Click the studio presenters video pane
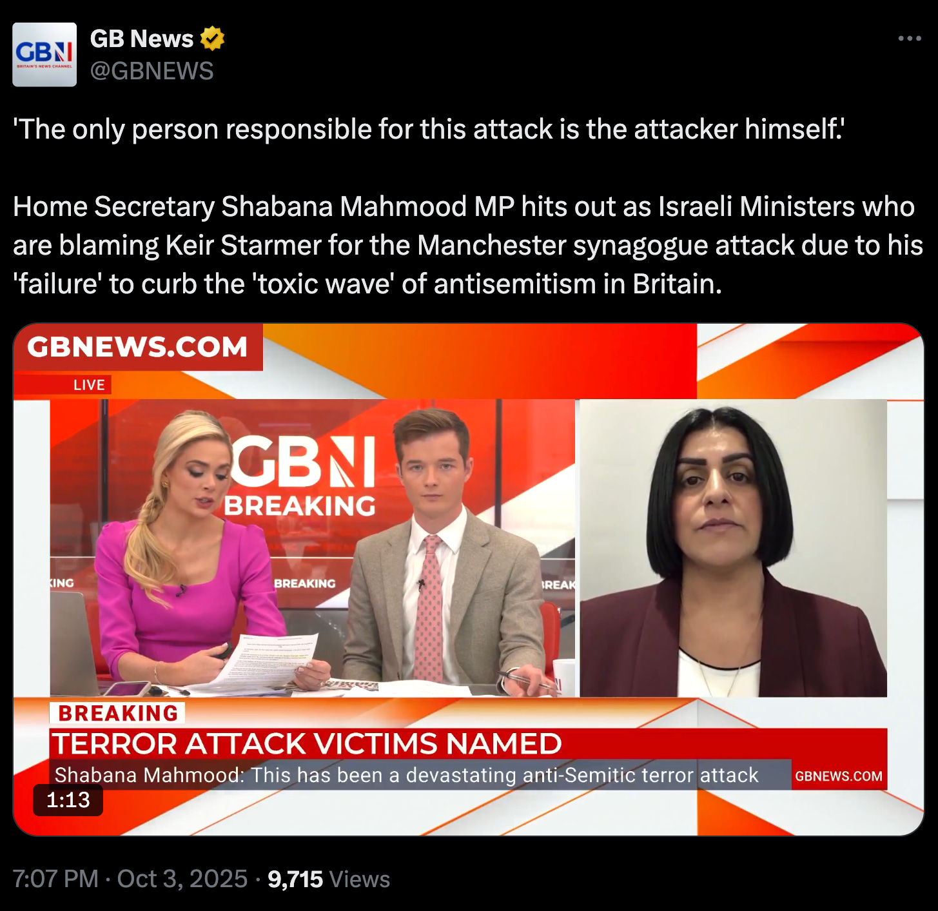 coord(313,548)
